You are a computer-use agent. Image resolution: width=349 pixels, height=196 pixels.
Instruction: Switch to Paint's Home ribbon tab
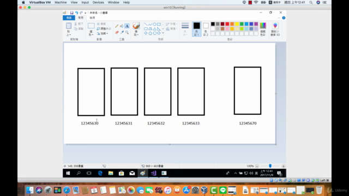click(81, 18)
